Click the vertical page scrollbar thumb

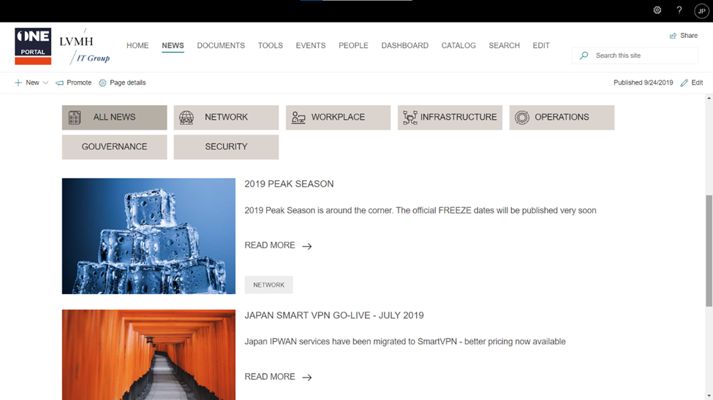709,250
